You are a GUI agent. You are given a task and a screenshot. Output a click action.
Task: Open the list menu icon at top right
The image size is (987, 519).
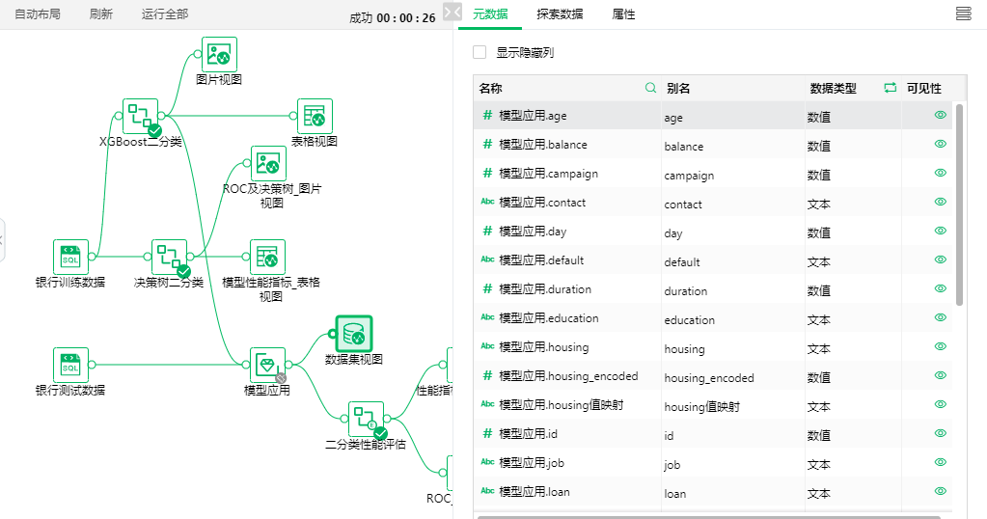[964, 14]
